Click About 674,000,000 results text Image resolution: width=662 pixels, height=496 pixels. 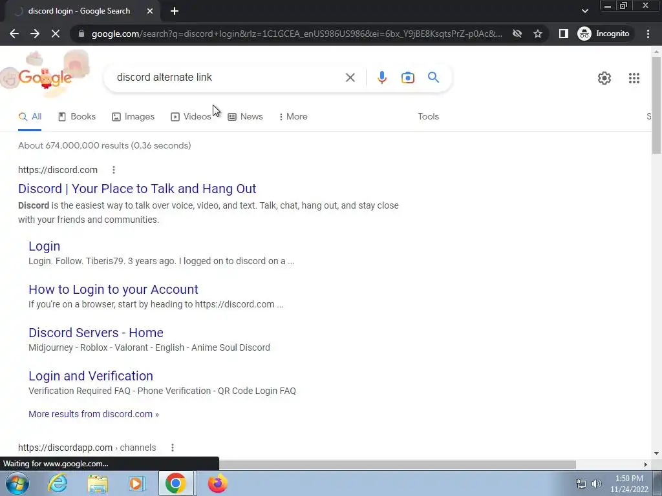(x=104, y=145)
